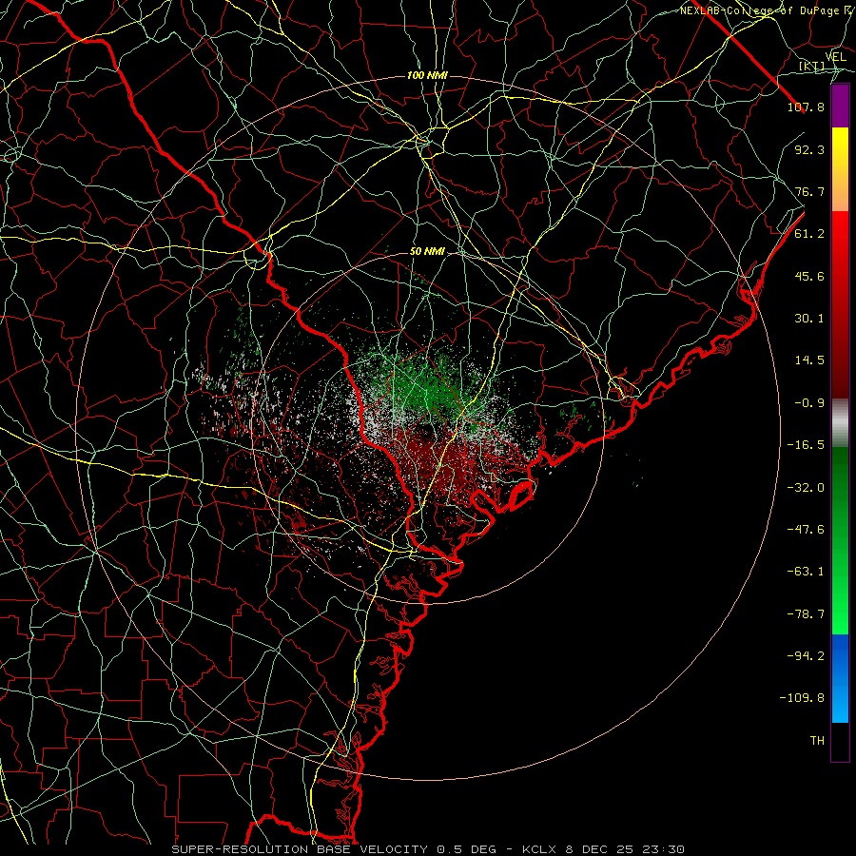This screenshot has width=856, height=856.
Task: Click the TH label on the scale
Action: [817, 741]
